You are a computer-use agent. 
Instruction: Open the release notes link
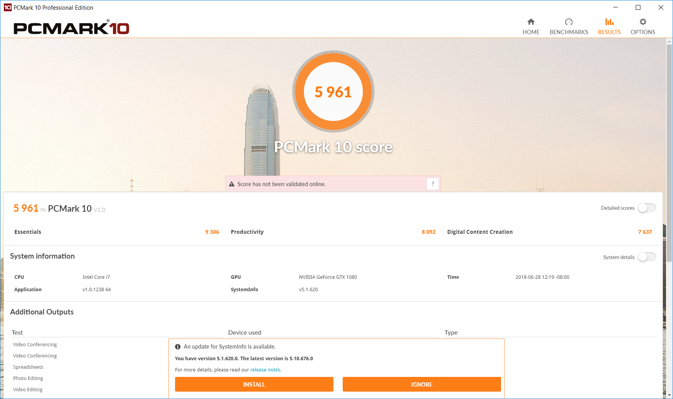point(265,370)
